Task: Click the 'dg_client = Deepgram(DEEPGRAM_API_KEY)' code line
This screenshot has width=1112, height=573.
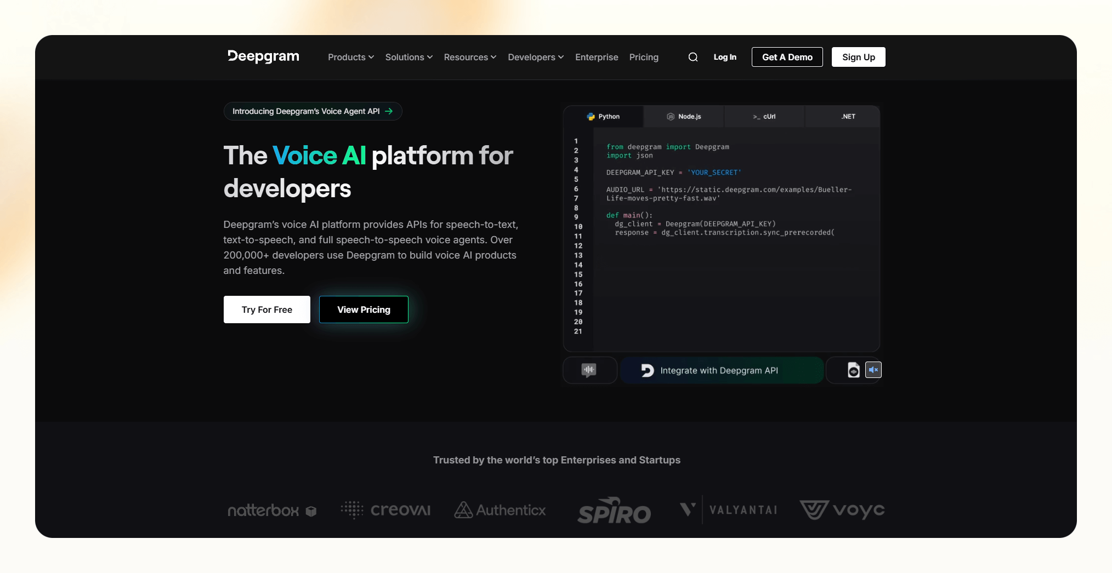Action: pyautogui.click(x=695, y=224)
